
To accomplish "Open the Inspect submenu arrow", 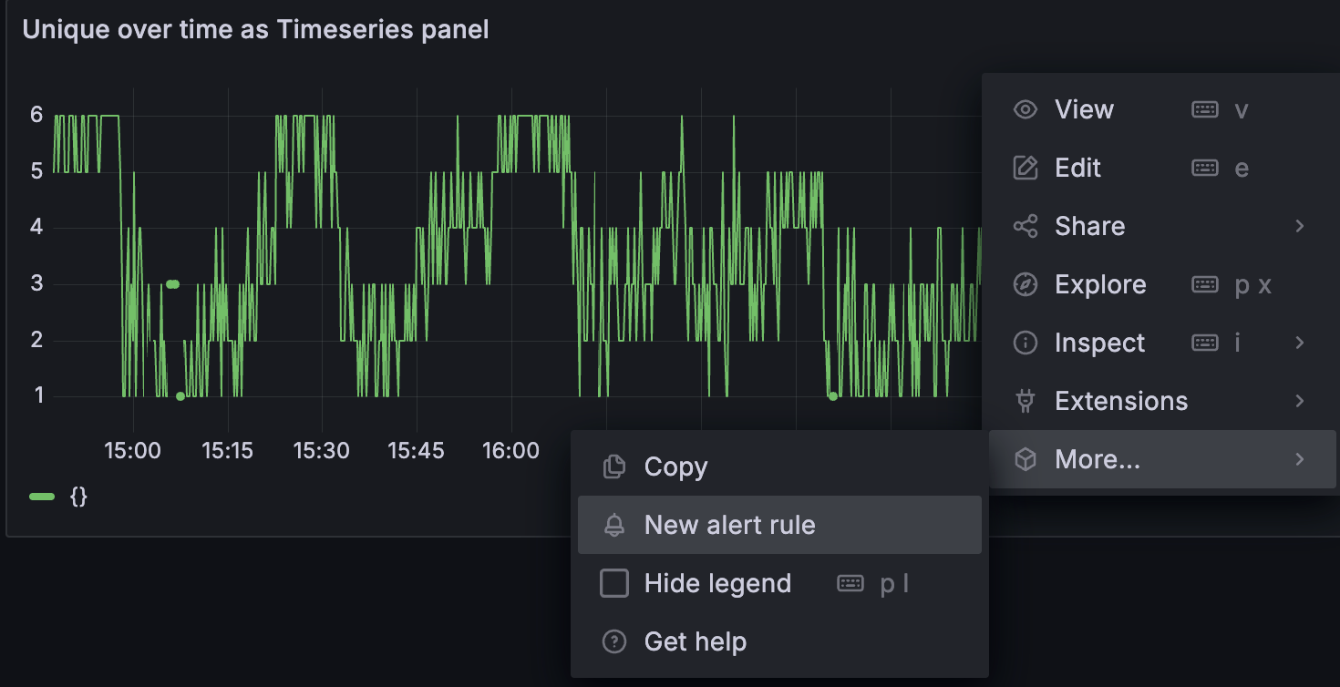I will (1301, 342).
